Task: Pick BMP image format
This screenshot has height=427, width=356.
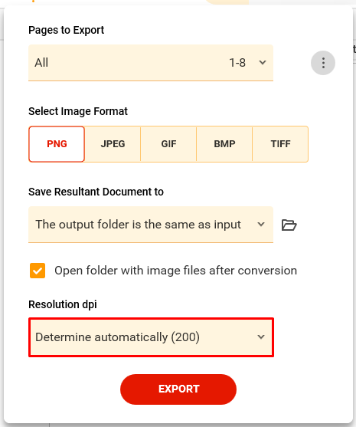Action: point(224,144)
